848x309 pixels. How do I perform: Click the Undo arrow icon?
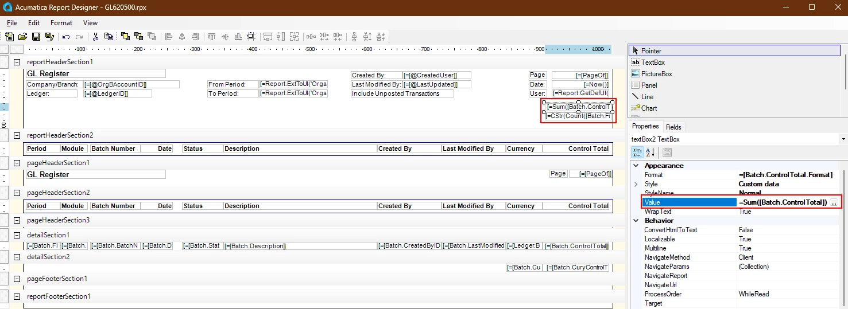[x=65, y=37]
